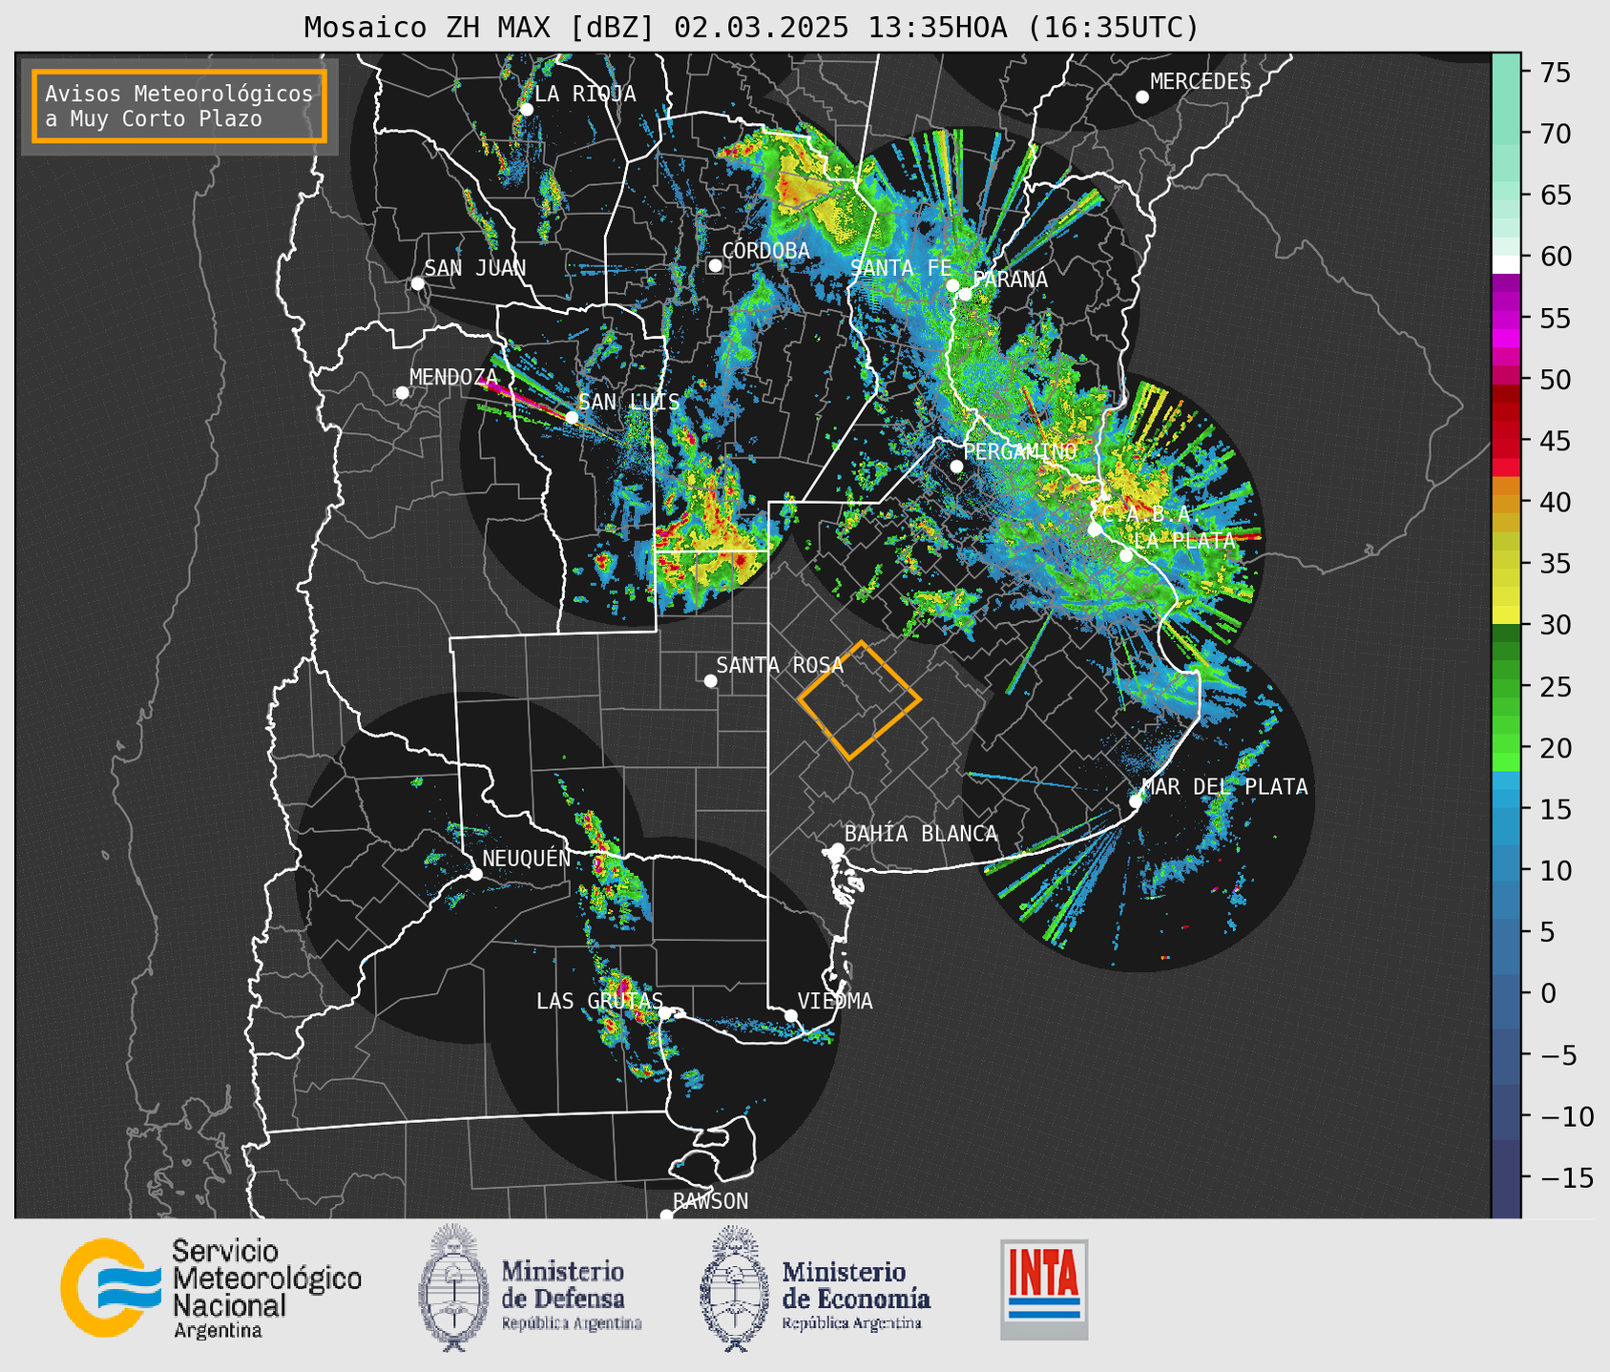Click the BAHÍA BLANCA label text
This screenshot has height=1372, width=1610.
point(921,834)
